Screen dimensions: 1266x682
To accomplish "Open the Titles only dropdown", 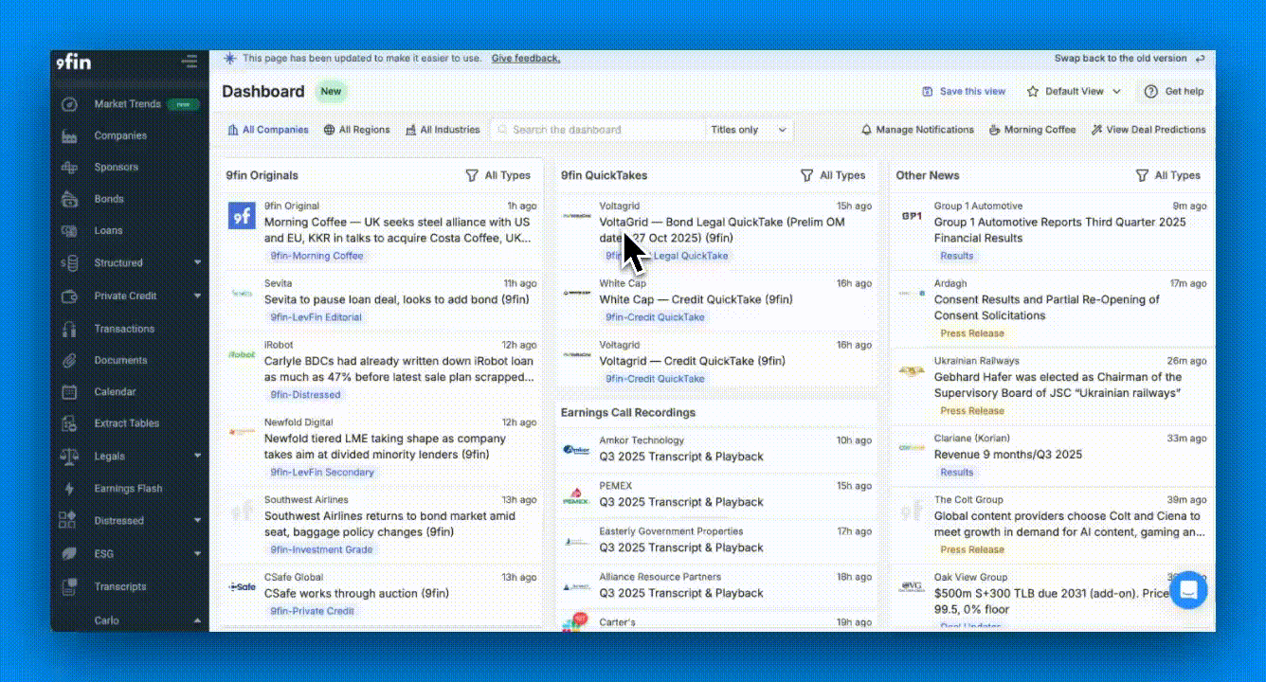I will [749, 130].
